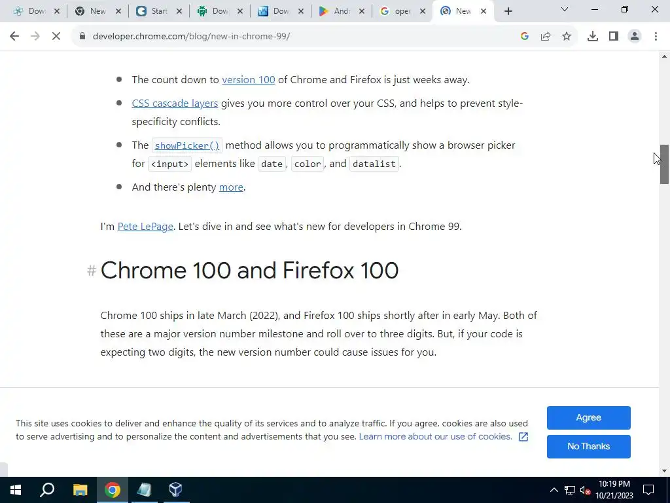The image size is (670, 503).
Task: Open the version 100 link
Action: 248,80
